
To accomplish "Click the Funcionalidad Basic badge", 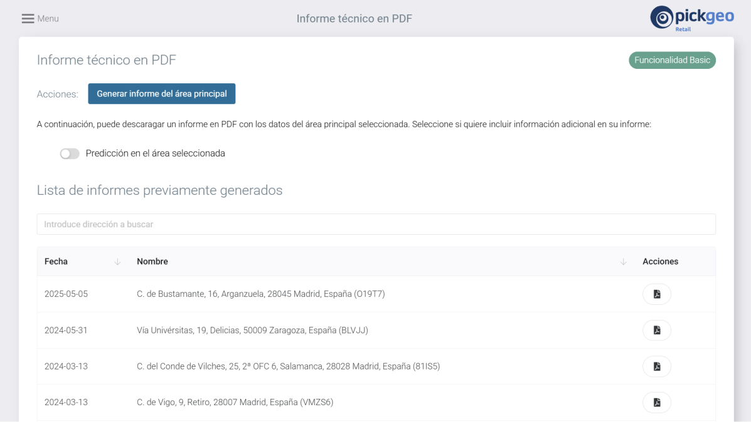I will pyautogui.click(x=672, y=60).
